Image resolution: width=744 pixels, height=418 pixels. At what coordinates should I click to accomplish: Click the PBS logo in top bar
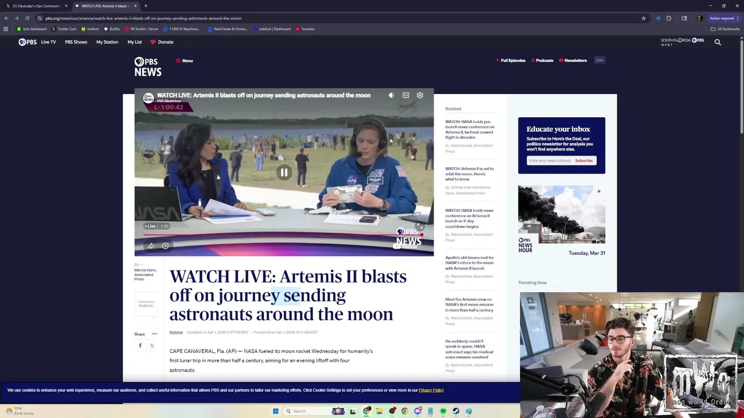[27, 42]
